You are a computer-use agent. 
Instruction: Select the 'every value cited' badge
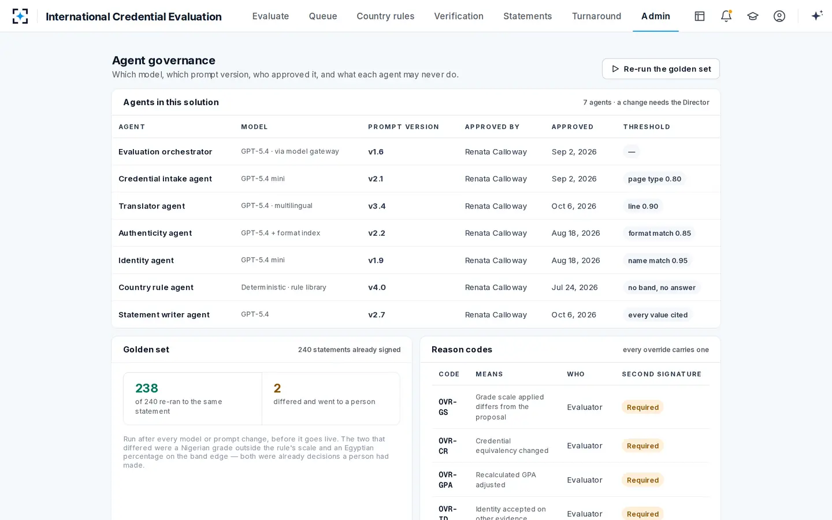(658, 315)
